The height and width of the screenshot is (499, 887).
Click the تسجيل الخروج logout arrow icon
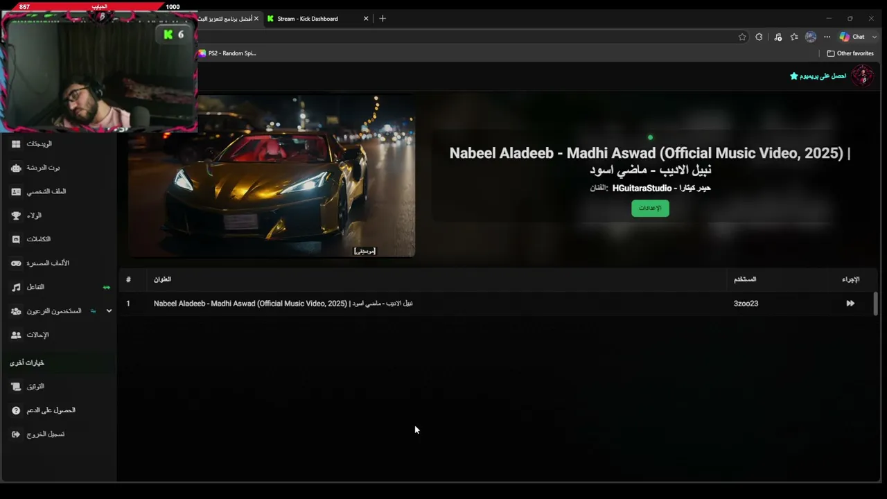(x=16, y=435)
